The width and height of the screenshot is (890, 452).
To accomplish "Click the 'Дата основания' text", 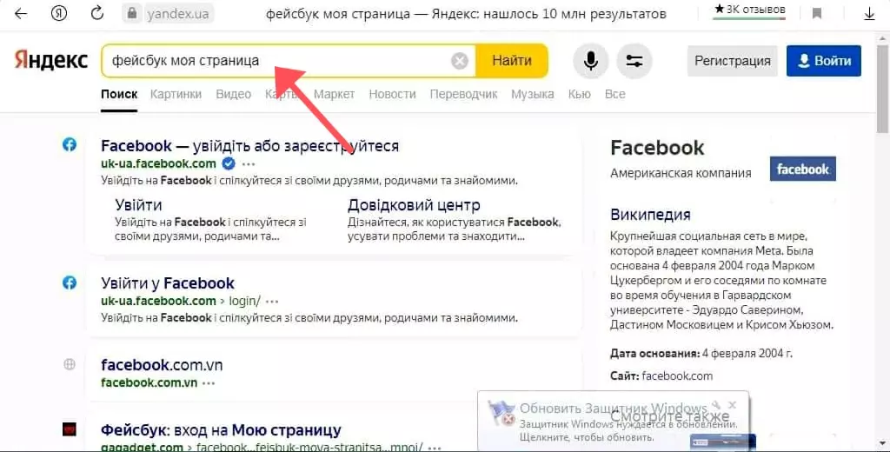I will tap(655, 353).
